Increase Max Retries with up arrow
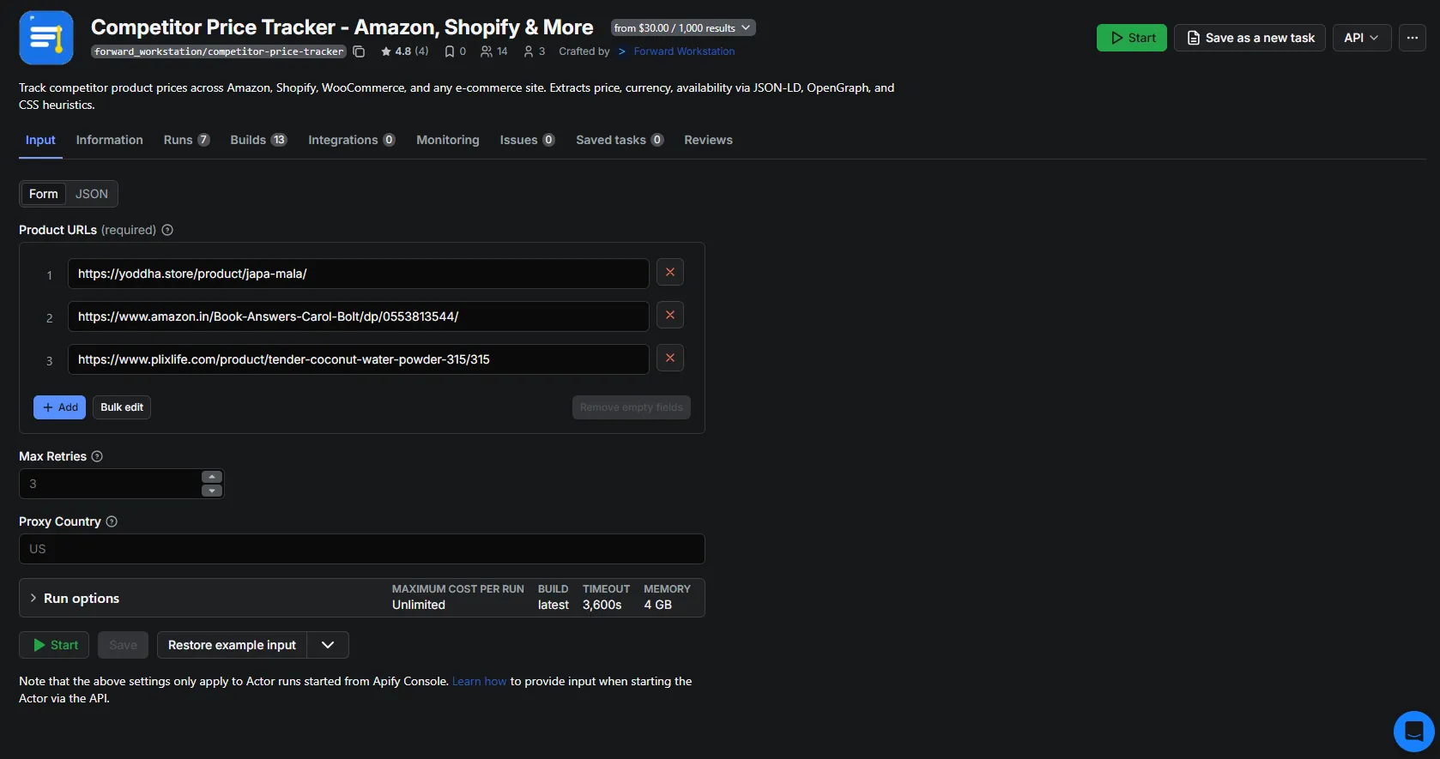The image size is (1440, 759). (212, 477)
